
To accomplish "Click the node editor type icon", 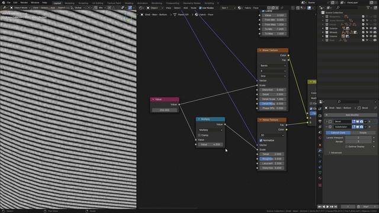I will pyautogui.click(x=141, y=8).
